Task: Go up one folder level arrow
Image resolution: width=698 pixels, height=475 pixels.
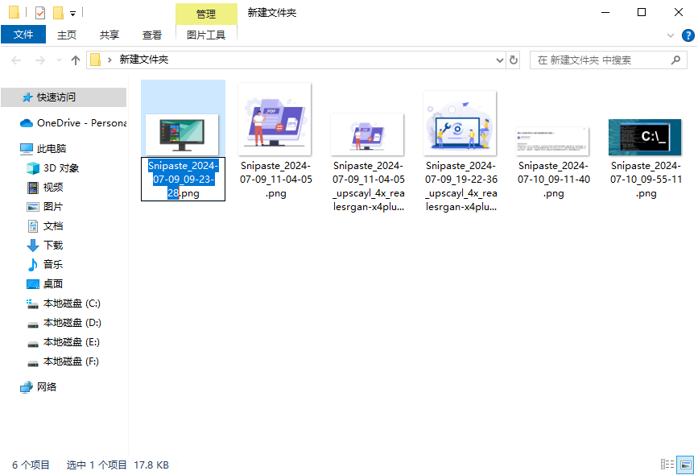Action: tap(75, 60)
